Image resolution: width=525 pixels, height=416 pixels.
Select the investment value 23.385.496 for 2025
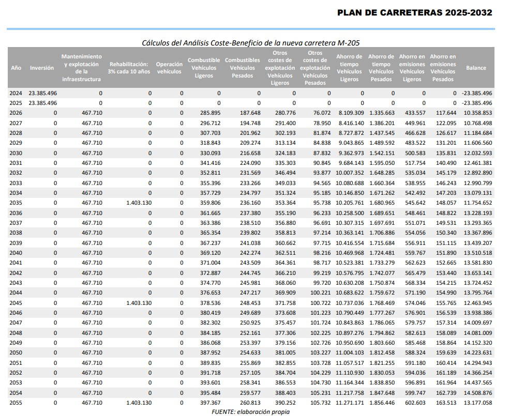tap(43, 103)
